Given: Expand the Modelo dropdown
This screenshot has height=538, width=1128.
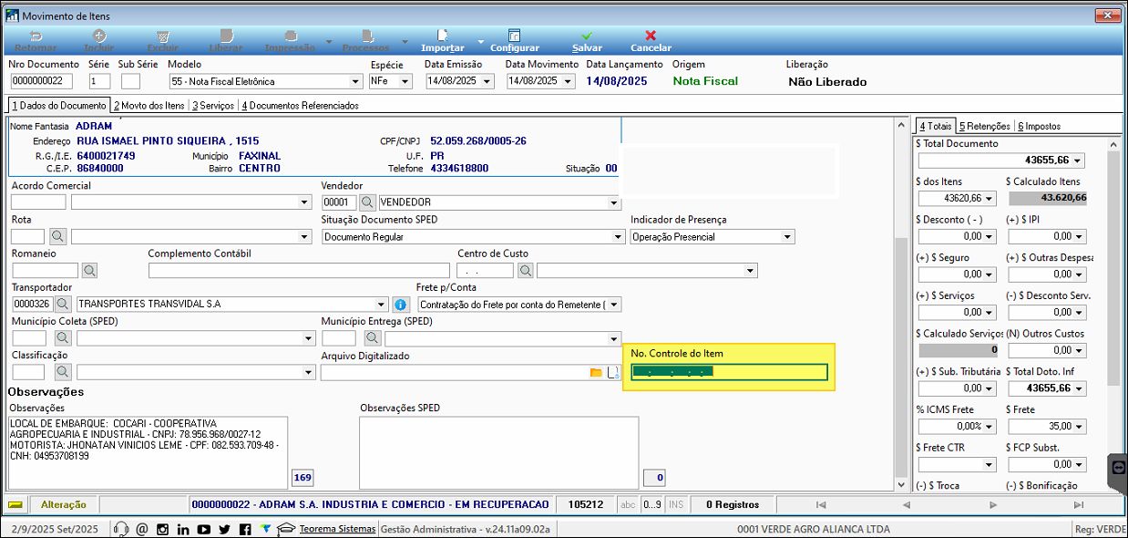Looking at the screenshot, I should (357, 81).
